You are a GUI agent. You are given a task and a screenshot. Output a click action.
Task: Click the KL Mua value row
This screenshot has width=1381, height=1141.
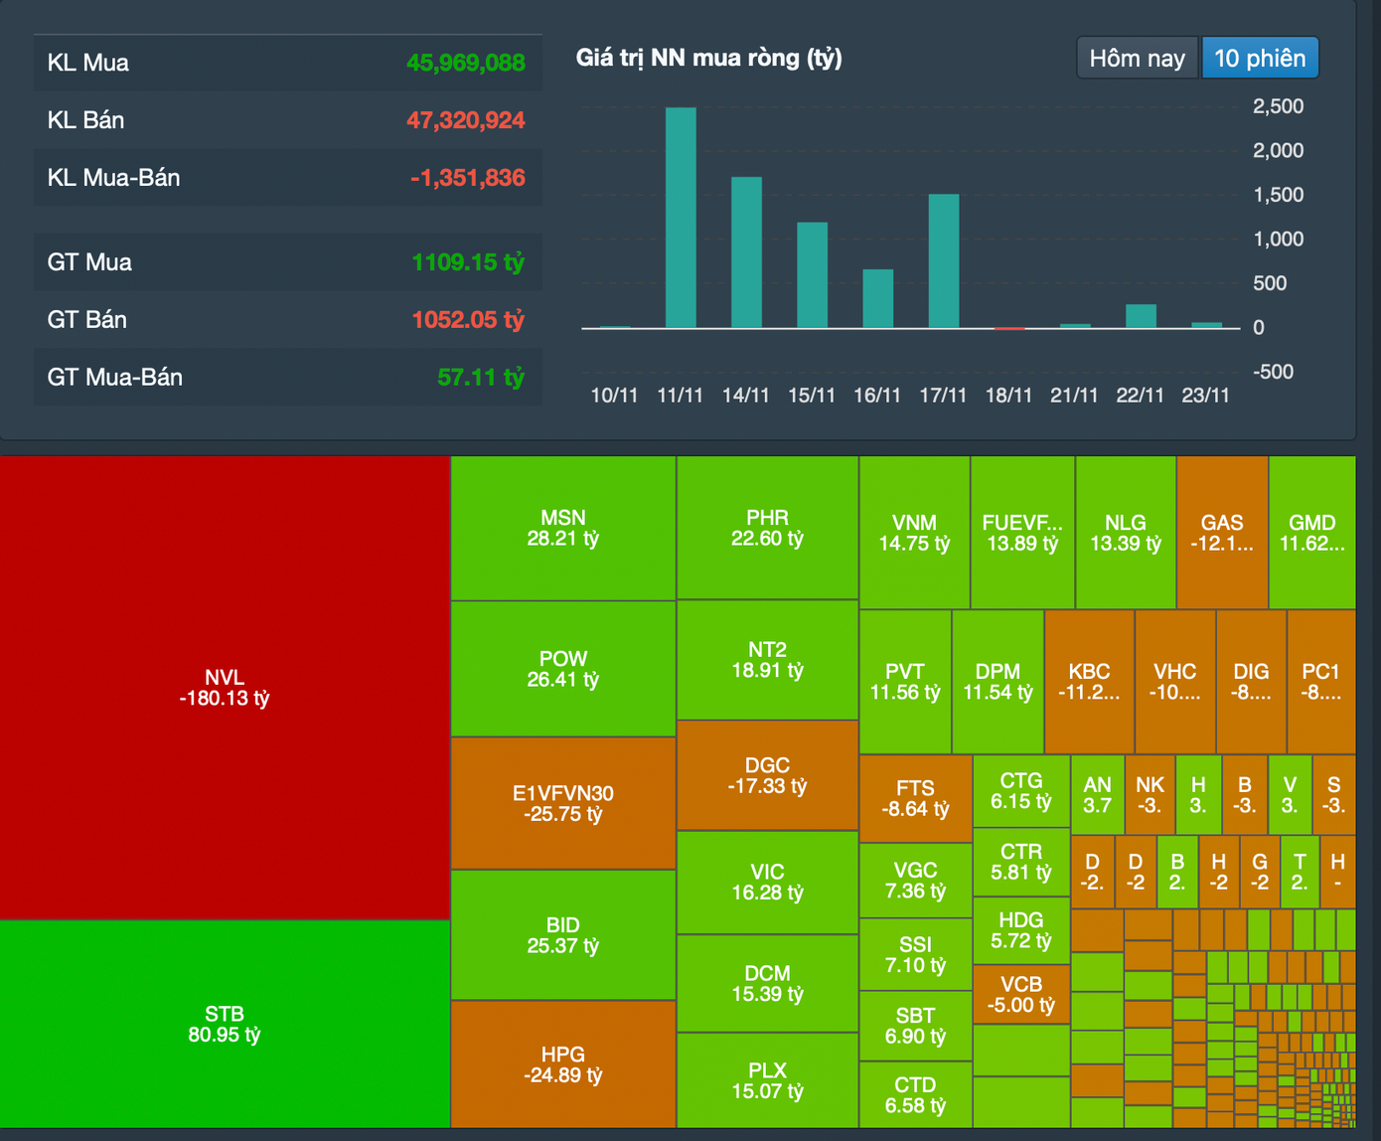[x=287, y=63]
